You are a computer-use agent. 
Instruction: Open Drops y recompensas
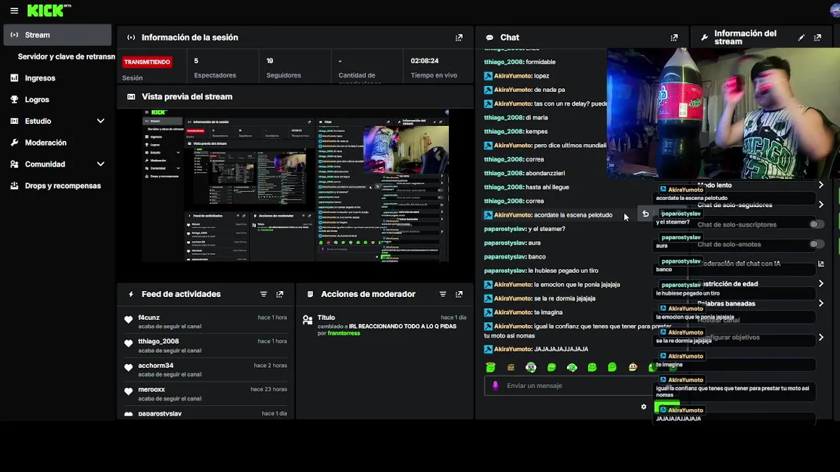tap(63, 186)
